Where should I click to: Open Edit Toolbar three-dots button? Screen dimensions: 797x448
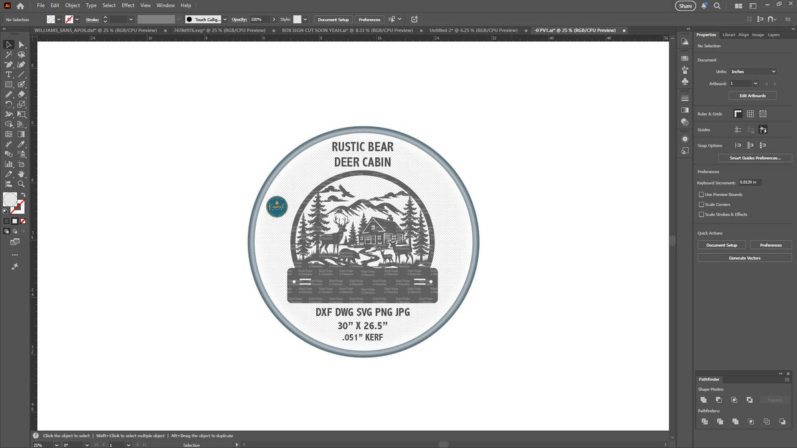pos(15,255)
